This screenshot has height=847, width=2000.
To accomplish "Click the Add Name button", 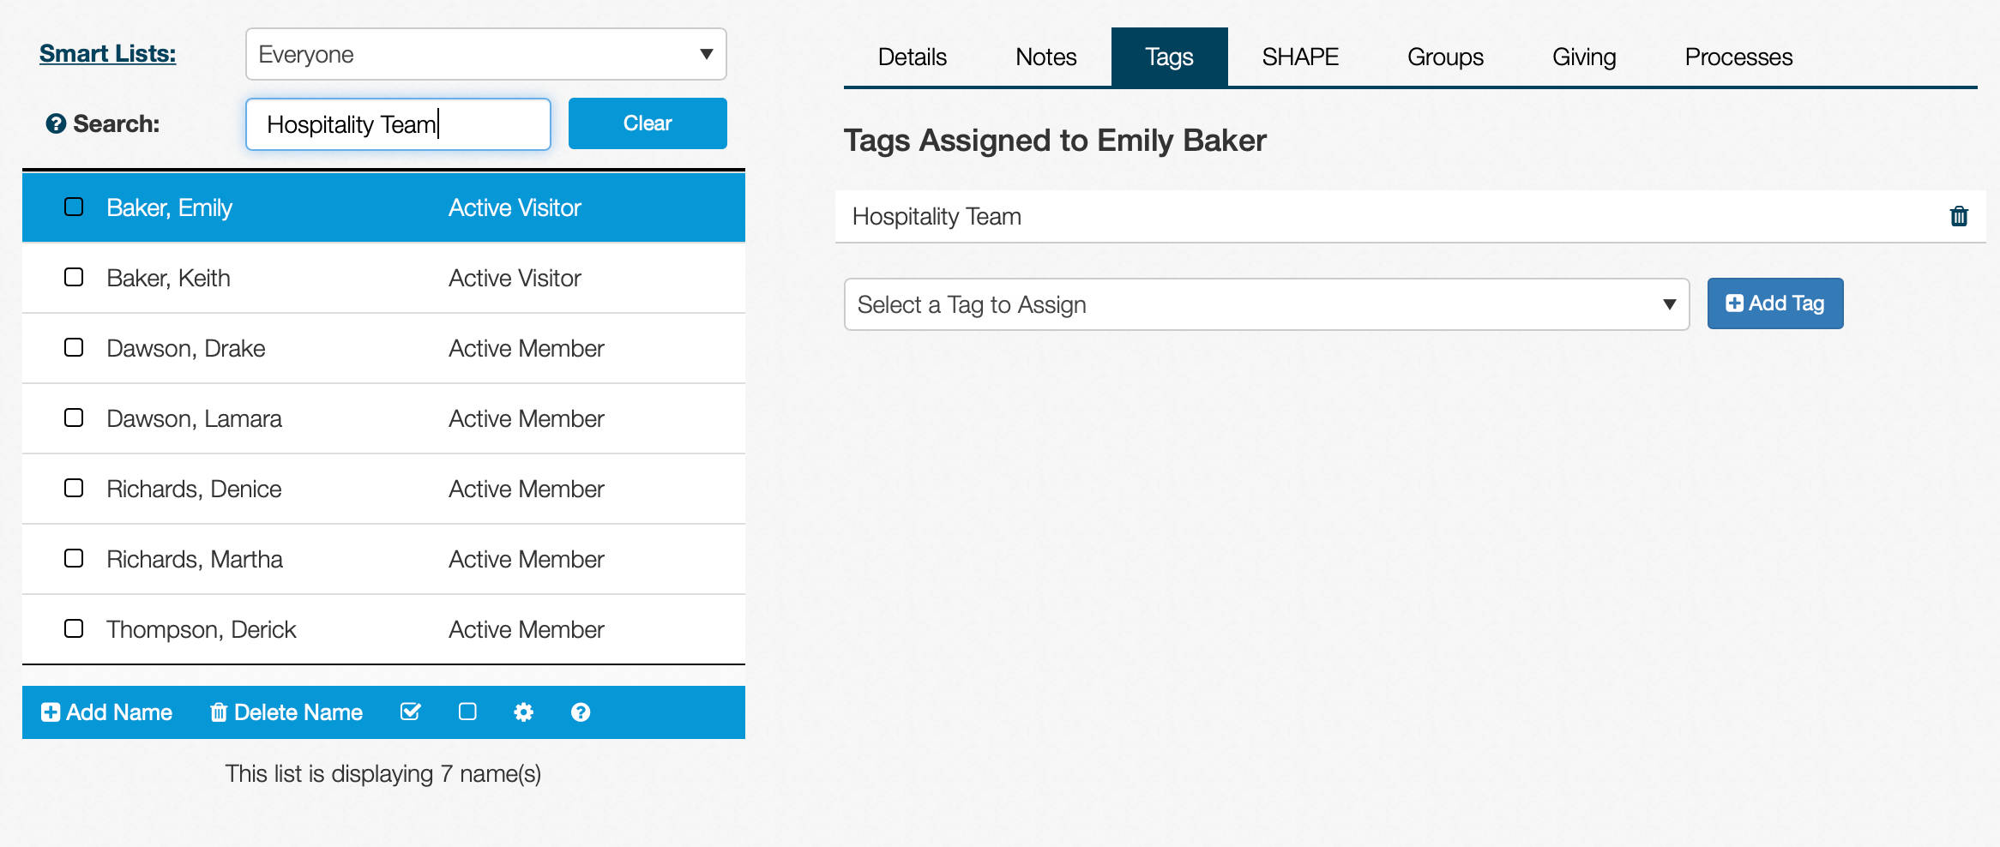I will tap(107, 712).
